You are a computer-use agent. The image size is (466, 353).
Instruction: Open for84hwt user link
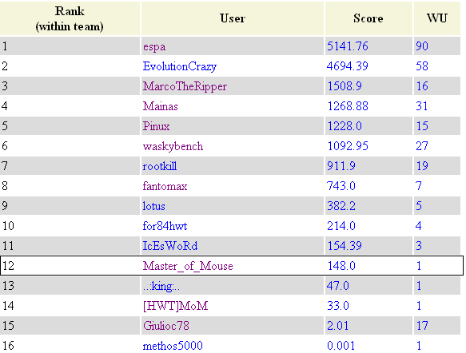(165, 226)
